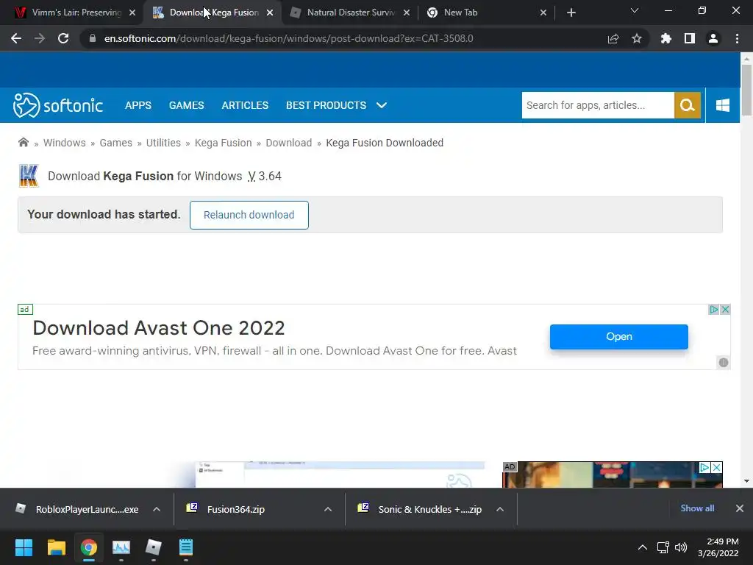
Task: Click the Relaunch download button
Action: pos(249,215)
